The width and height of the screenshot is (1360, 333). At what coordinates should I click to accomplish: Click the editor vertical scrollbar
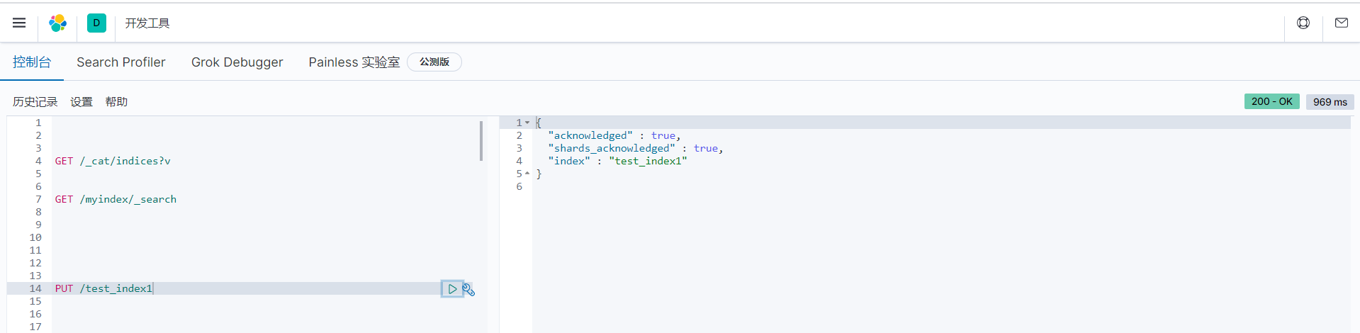[x=481, y=140]
